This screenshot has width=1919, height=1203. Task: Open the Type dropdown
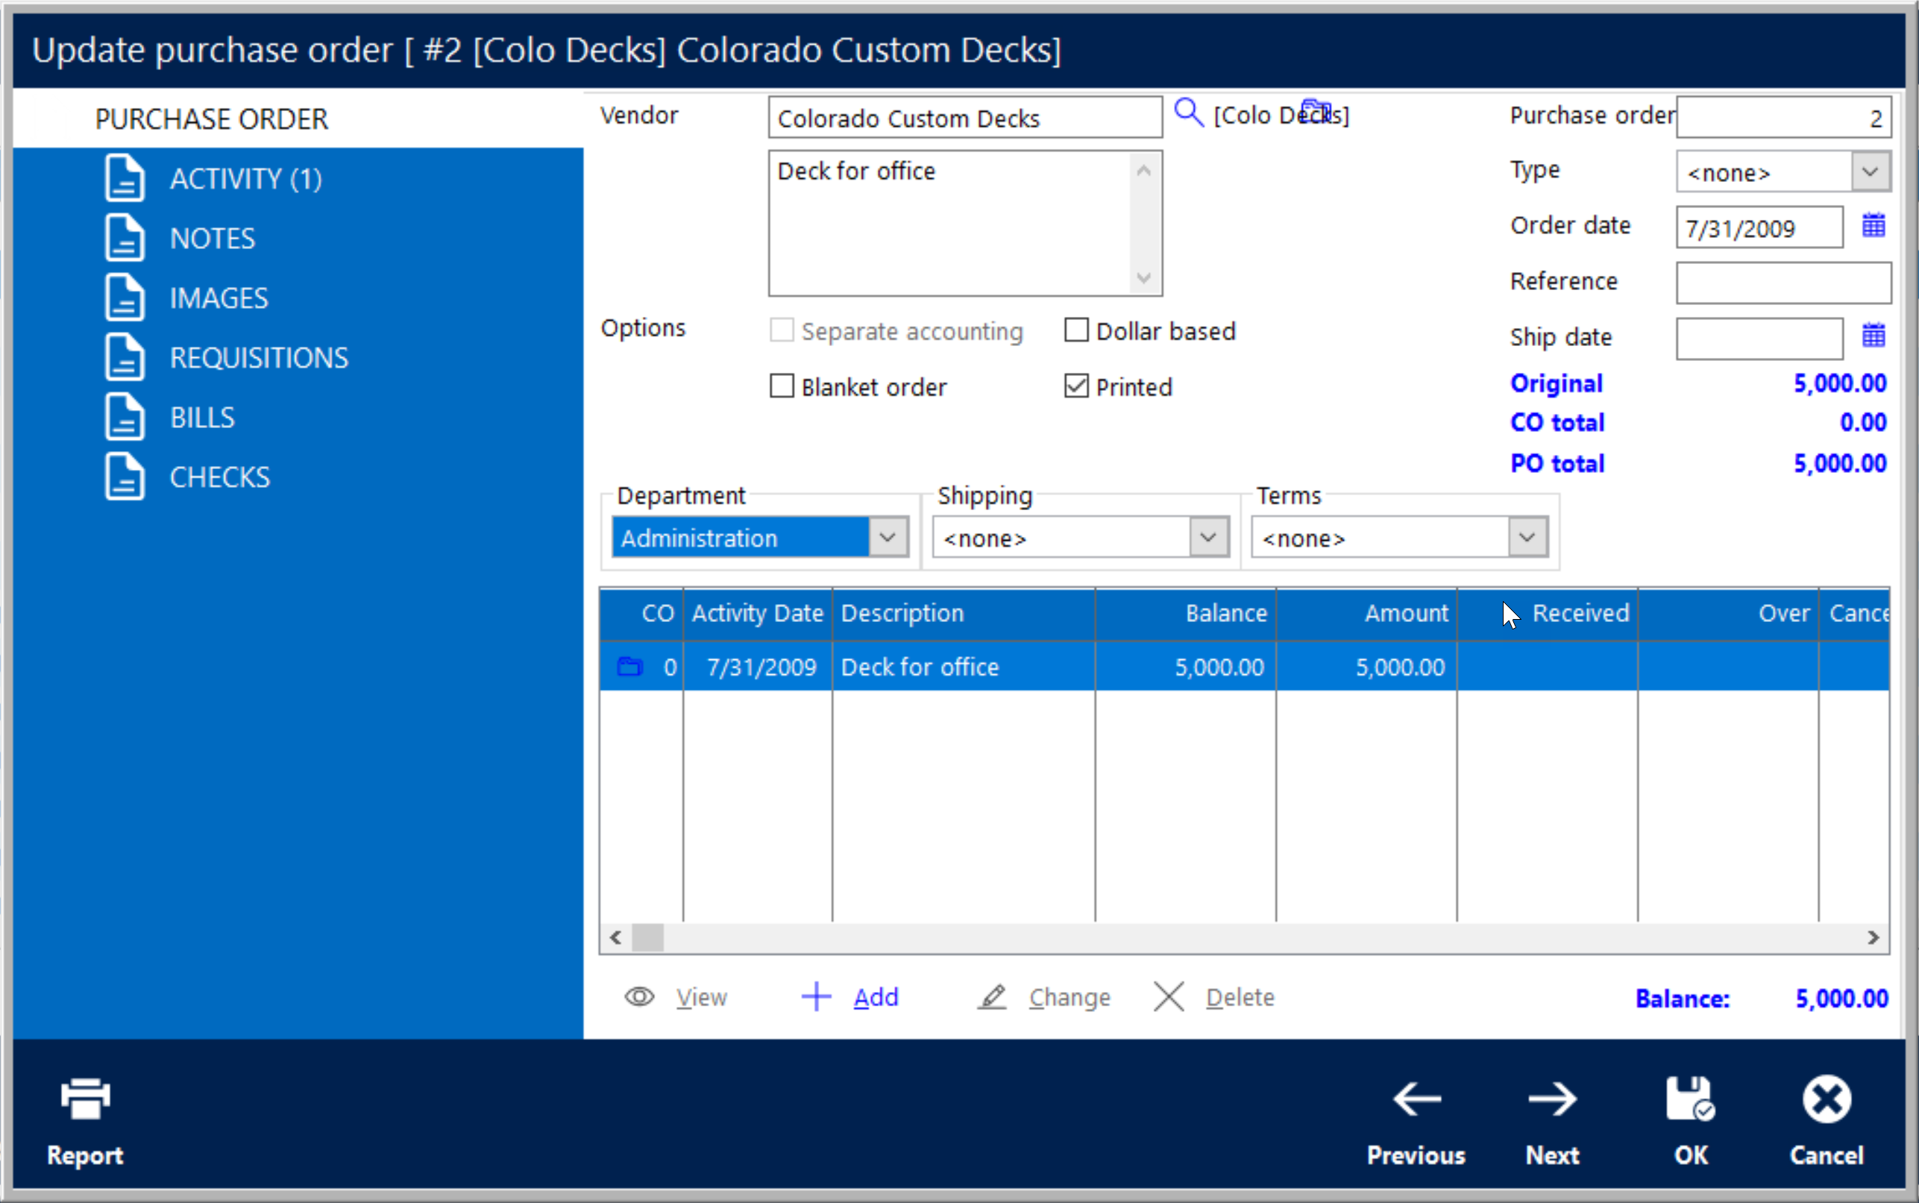point(1870,172)
